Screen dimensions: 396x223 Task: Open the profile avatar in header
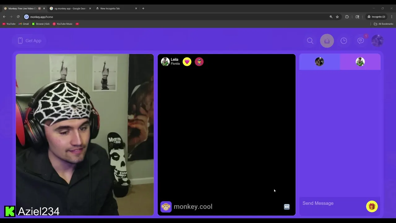[x=377, y=41]
